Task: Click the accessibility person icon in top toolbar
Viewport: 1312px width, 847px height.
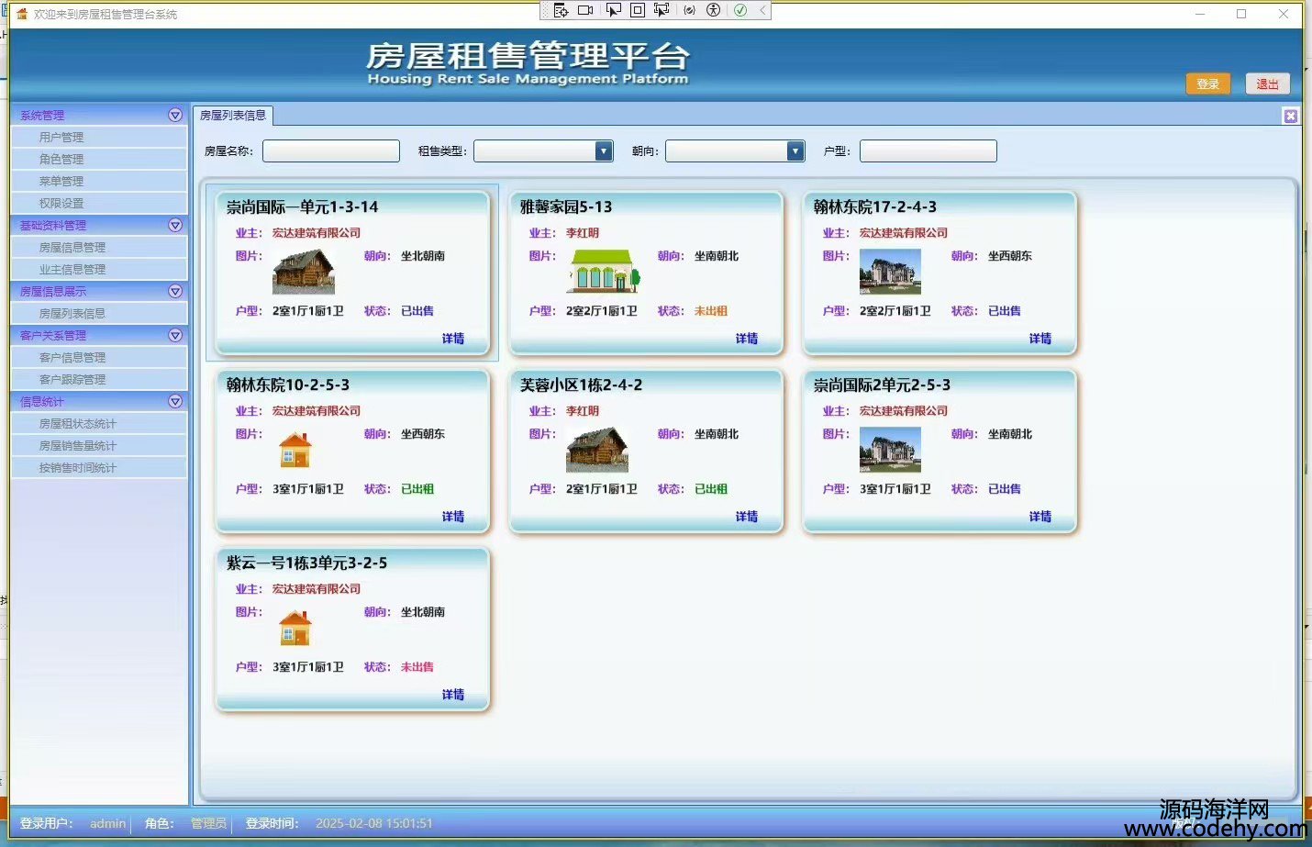Action: (x=713, y=10)
